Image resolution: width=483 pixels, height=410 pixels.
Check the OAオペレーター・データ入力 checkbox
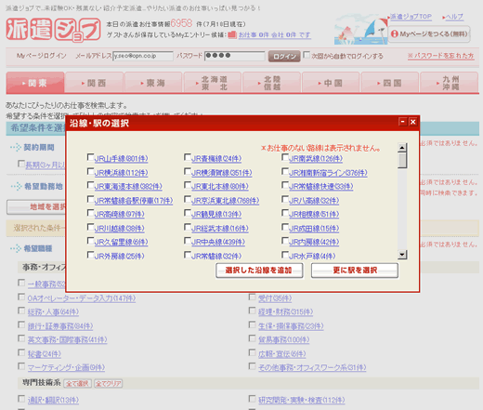pyautogui.click(x=21, y=297)
